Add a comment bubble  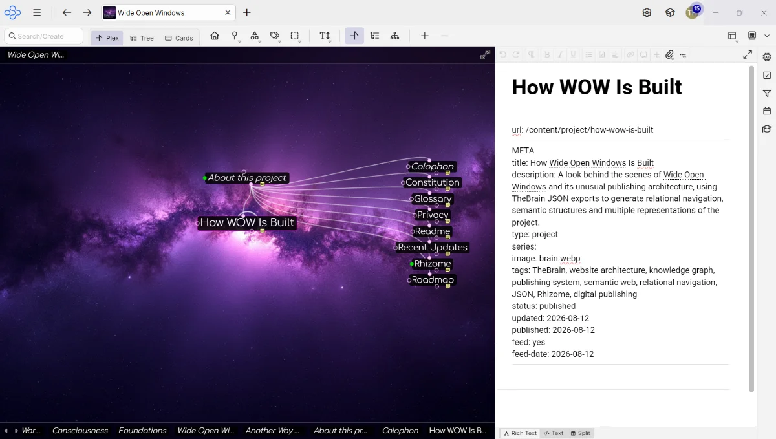coord(643,55)
